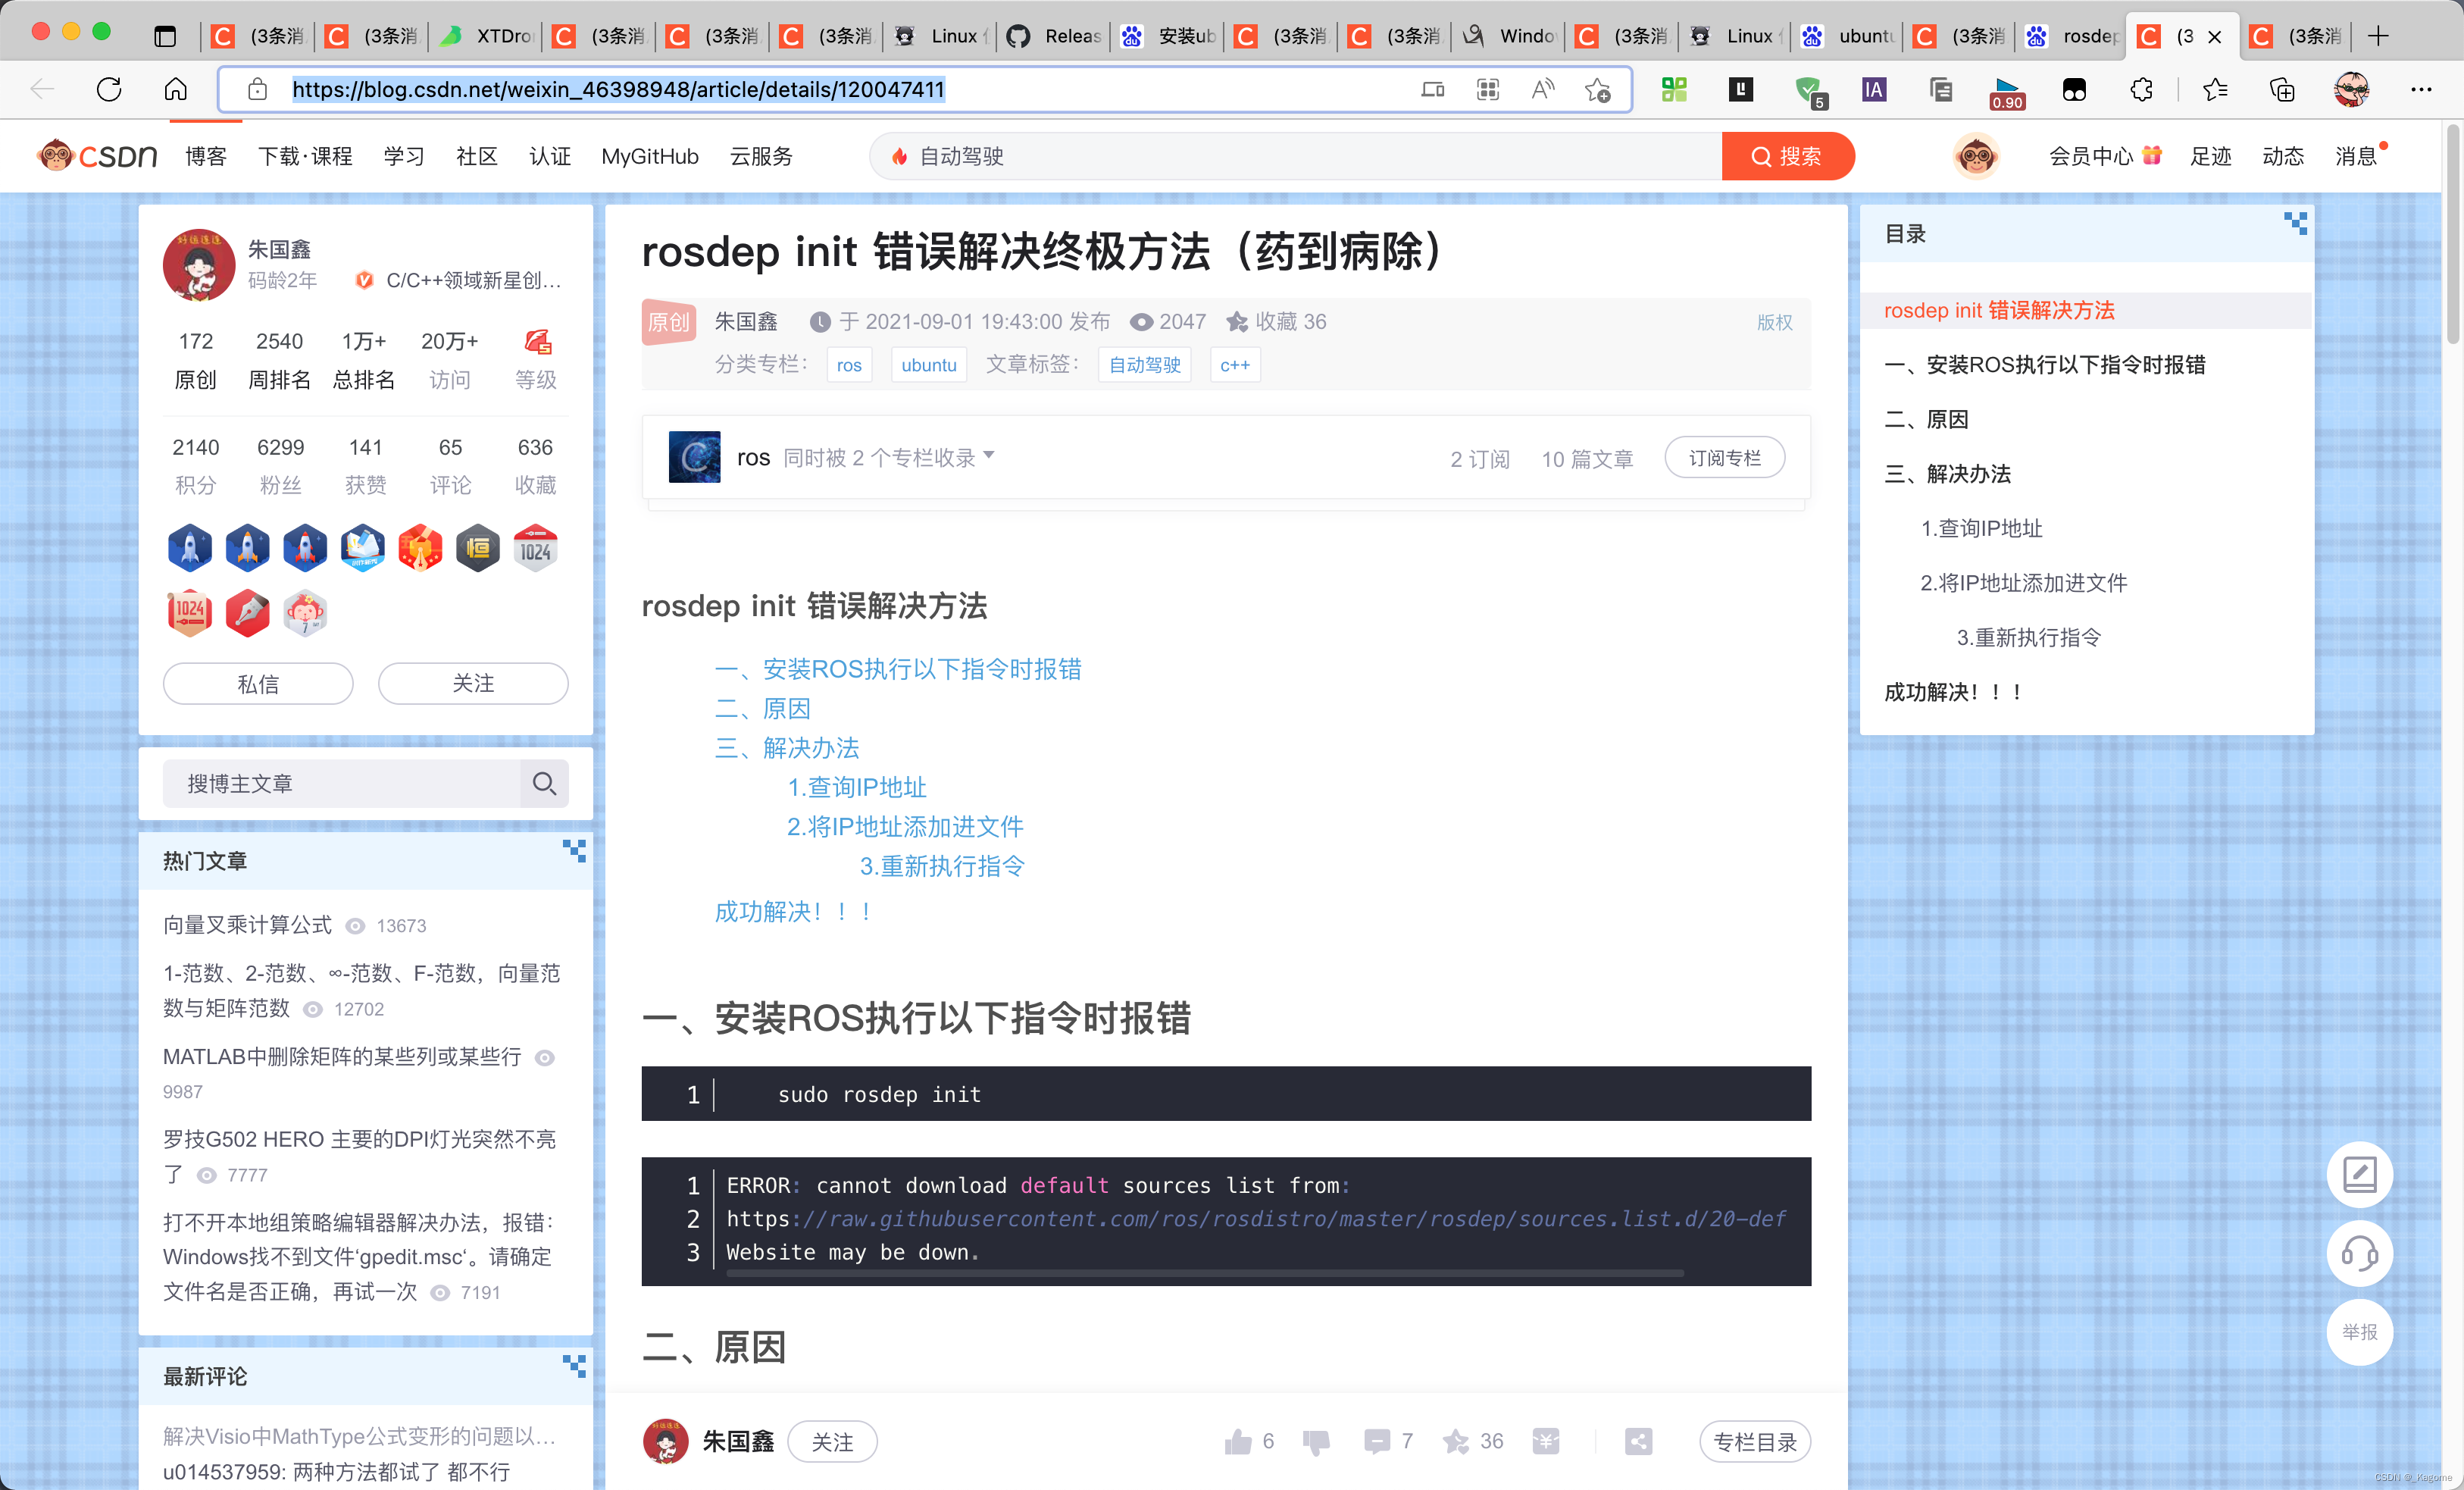Screen dimensions: 2464x1490
Task: Click author 朱国鑫 avatar in sidebar
Action: coord(199,265)
